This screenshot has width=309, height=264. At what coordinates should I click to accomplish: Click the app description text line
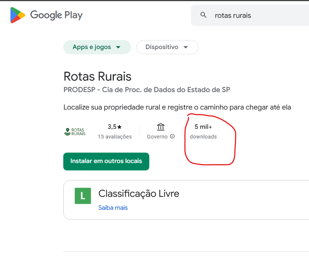click(x=177, y=107)
